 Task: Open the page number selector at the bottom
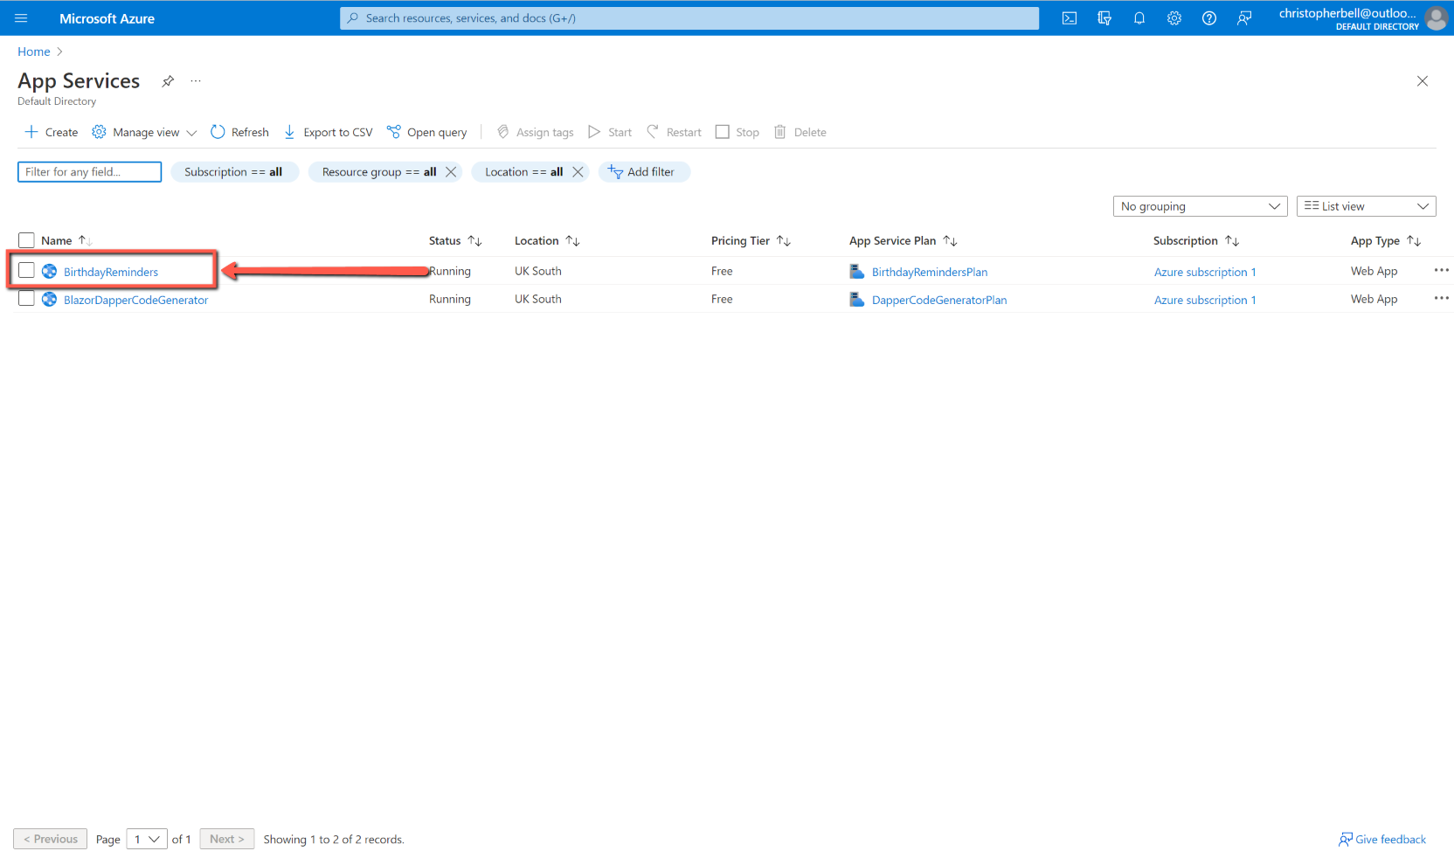coord(146,839)
